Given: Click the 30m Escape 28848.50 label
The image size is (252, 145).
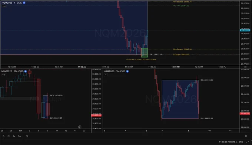Looking at the screenshot, I should pos(182,49).
